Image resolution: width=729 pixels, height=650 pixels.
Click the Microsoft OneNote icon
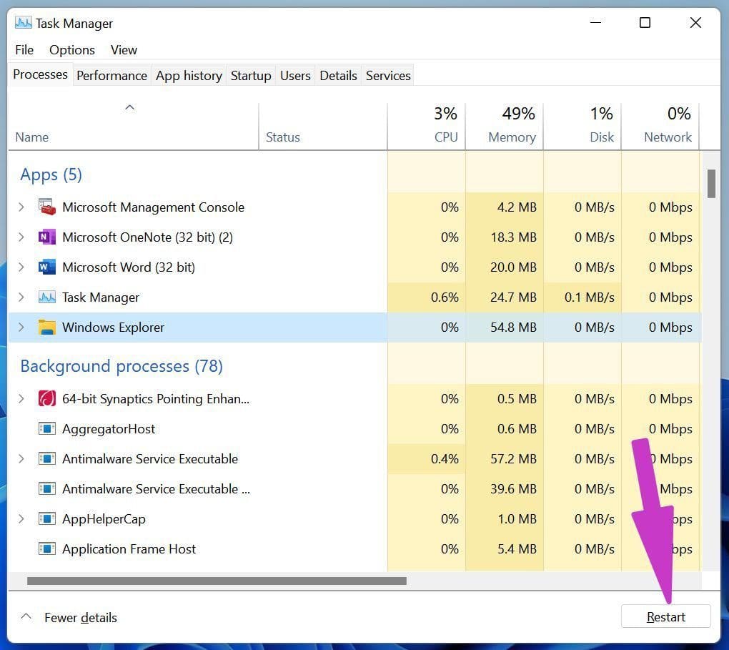(47, 237)
